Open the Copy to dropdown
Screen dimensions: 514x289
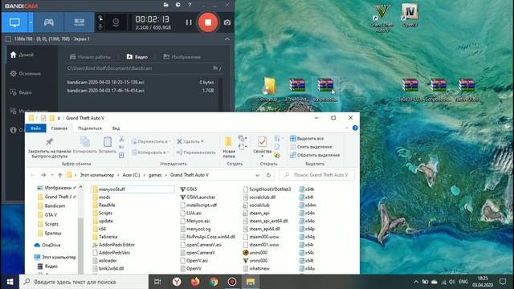[150, 153]
